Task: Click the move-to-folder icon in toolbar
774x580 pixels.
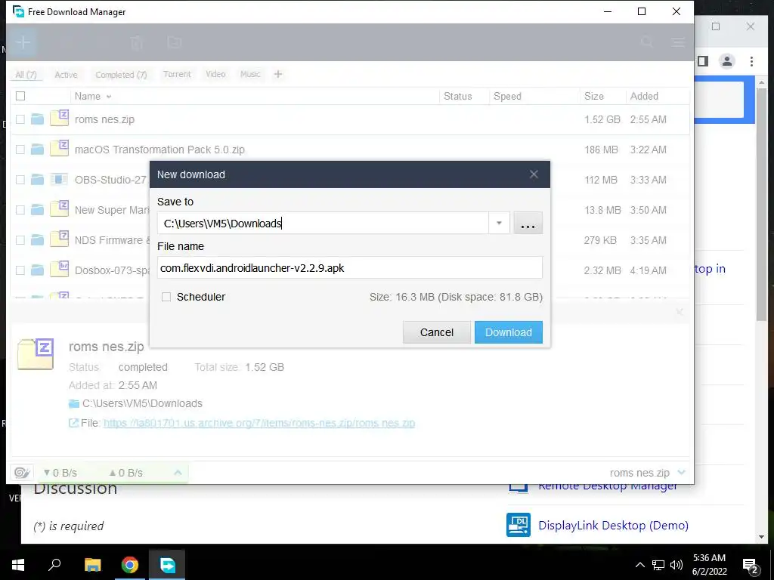Action: pyautogui.click(x=175, y=42)
